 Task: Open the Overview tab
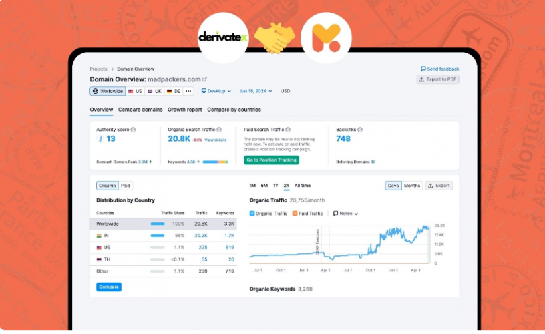pos(101,110)
